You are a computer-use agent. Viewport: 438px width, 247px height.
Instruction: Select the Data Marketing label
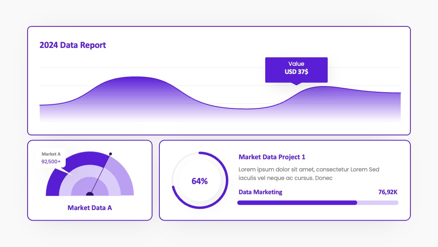pyautogui.click(x=260, y=192)
